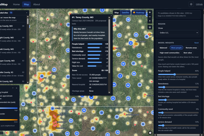Select site marker number 71
The height and width of the screenshot is (136, 204).
click(x=139, y=56)
